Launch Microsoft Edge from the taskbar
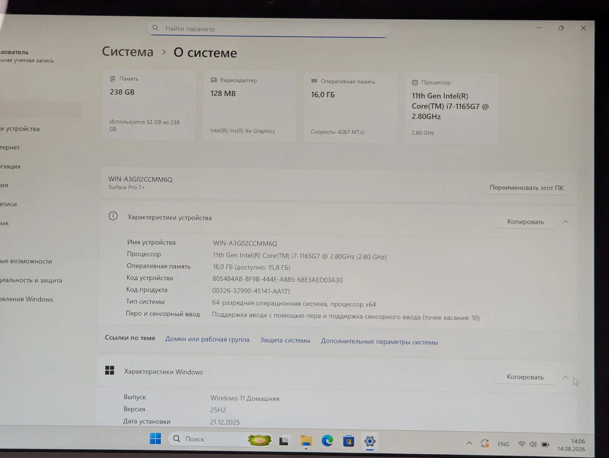609x458 pixels. point(327,441)
